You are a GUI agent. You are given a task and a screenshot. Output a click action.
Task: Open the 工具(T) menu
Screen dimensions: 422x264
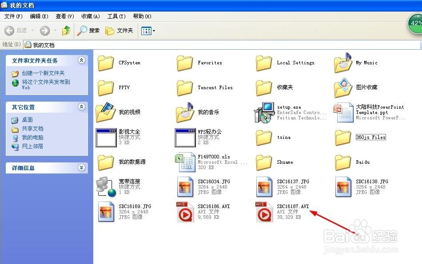pos(116,16)
